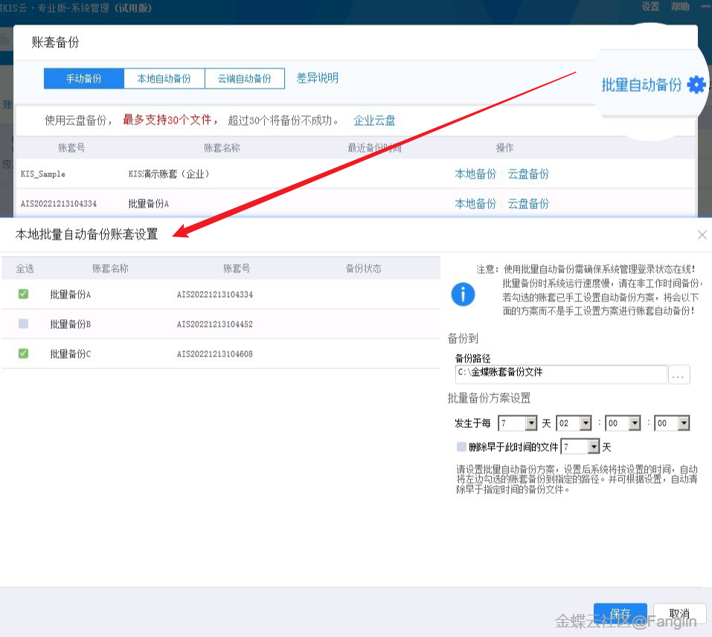Click 云盘备份 for KIS_Sample
Screen dimensions: 712x637
[x=528, y=174]
